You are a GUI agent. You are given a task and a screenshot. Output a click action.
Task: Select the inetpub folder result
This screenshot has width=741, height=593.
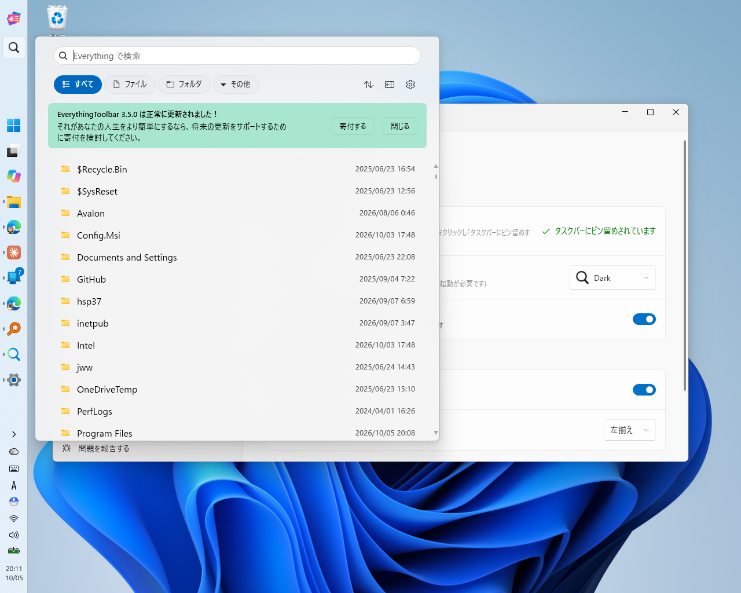tap(237, 323)
